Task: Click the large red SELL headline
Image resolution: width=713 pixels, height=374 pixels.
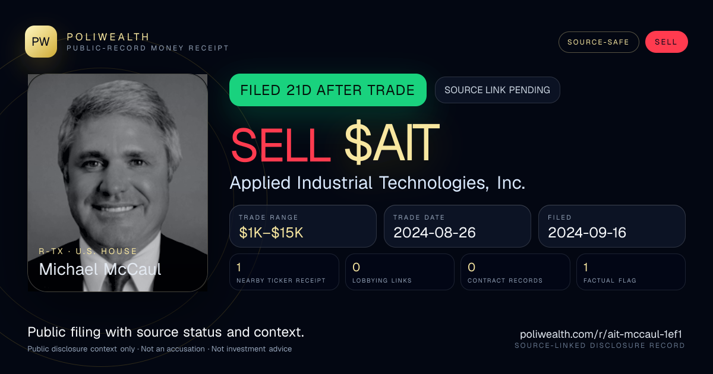Action: [280, 143]
